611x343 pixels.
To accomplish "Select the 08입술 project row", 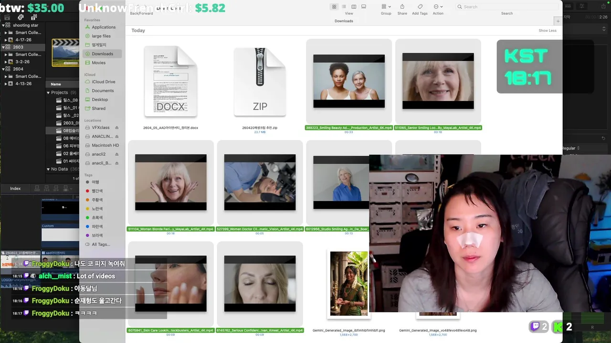I will coord(63,131).
